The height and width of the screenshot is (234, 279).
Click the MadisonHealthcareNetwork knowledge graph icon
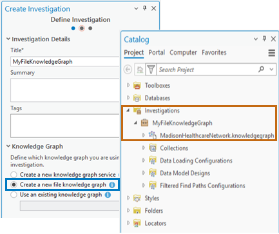tap(153, 135)
